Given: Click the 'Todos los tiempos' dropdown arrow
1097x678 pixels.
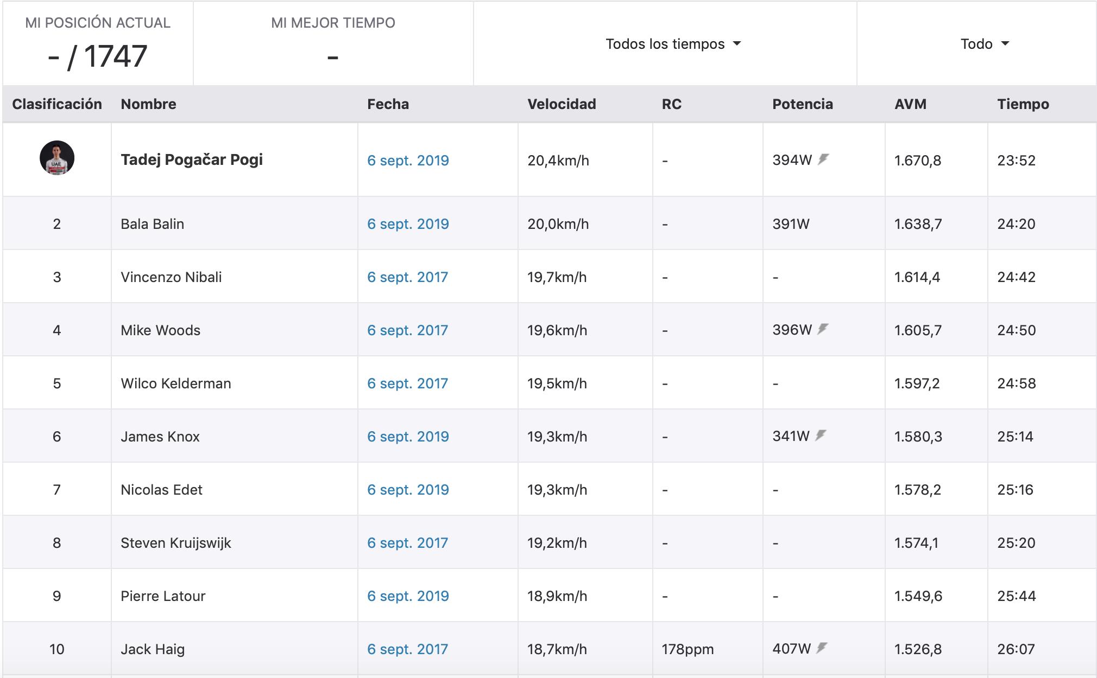Looking at the screenshot, I should click(x=737, y=44).
